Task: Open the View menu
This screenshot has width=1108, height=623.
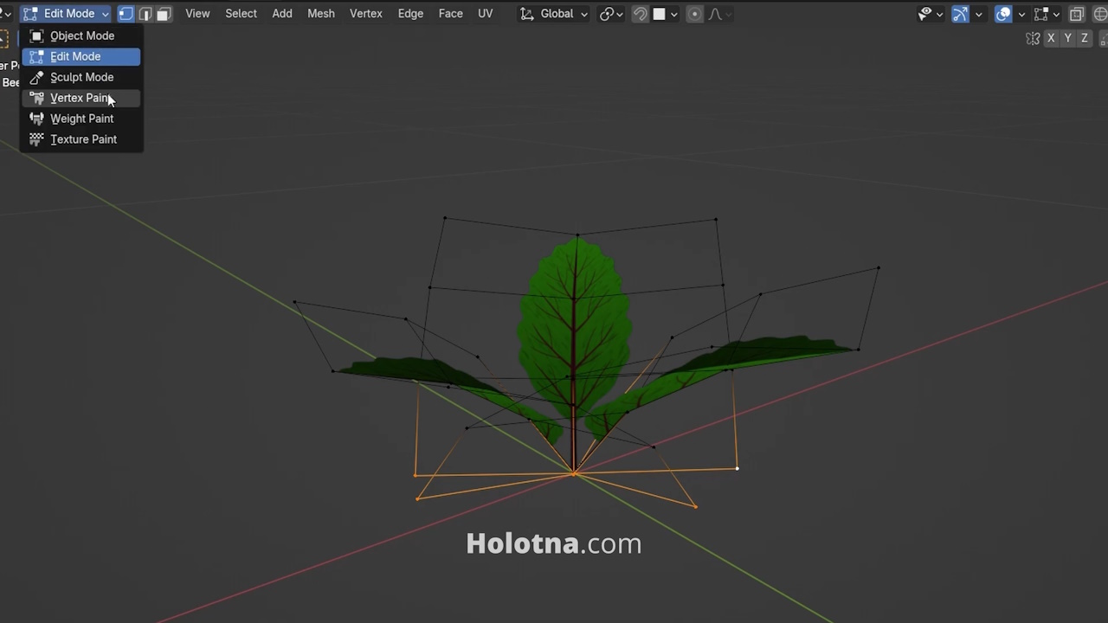Action: (x=197, y=14)
